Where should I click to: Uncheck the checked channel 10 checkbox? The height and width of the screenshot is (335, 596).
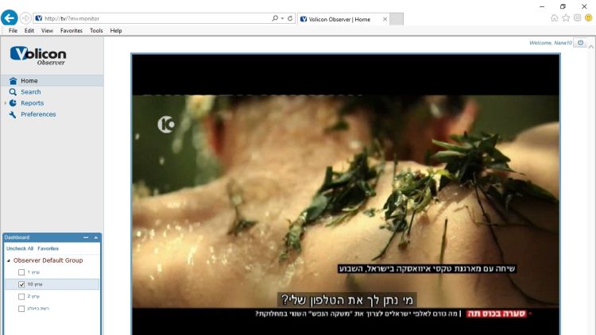pos(21,284)
